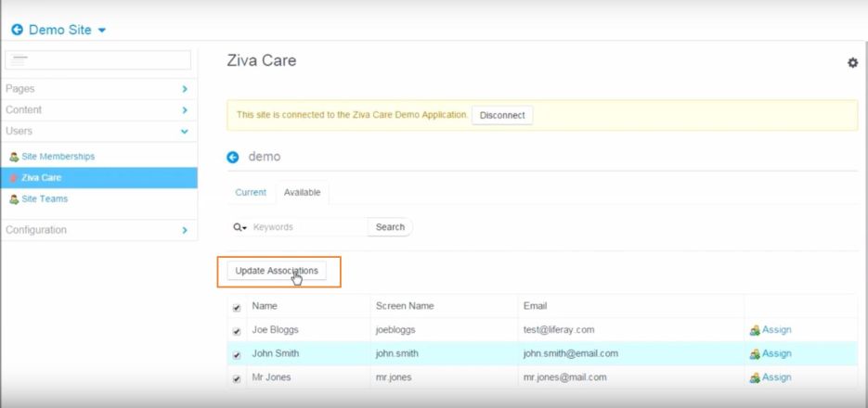Click screen name mr.jones
This screenshot has height=408, width=868.
(x=393, y=377)
